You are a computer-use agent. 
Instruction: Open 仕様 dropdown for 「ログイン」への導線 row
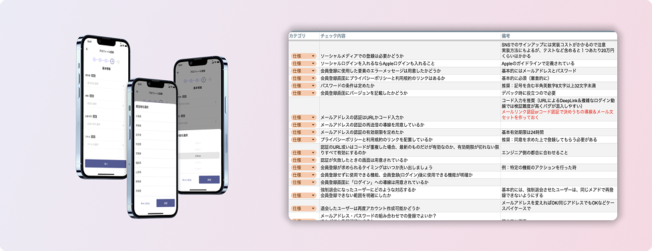(303, 182)
